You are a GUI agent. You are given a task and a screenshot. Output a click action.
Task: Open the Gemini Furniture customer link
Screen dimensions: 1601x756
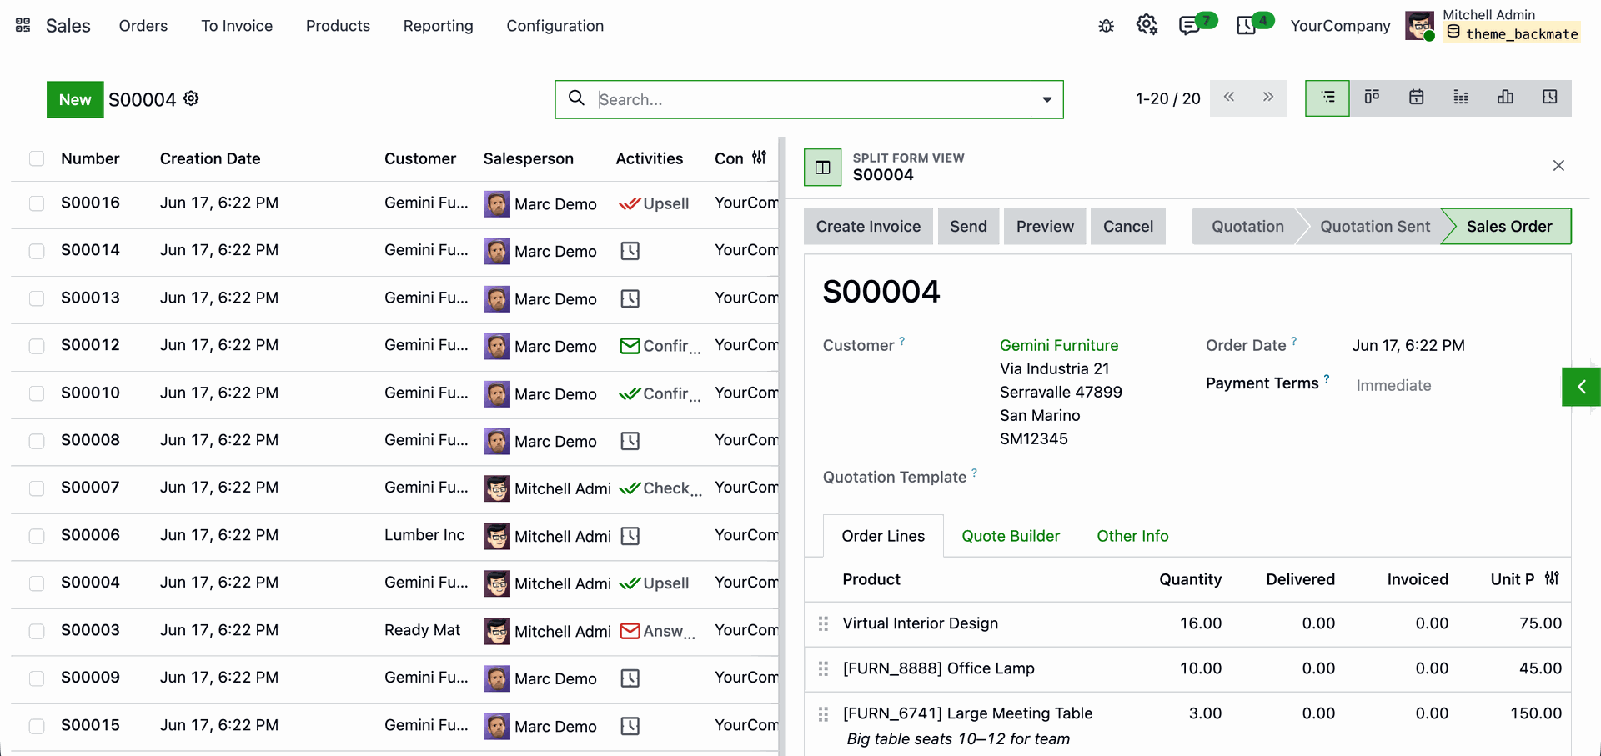1059,345
